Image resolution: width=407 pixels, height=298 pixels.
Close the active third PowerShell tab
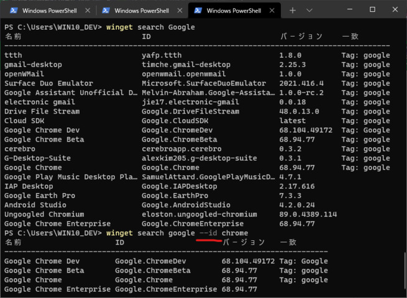[272, 11]
